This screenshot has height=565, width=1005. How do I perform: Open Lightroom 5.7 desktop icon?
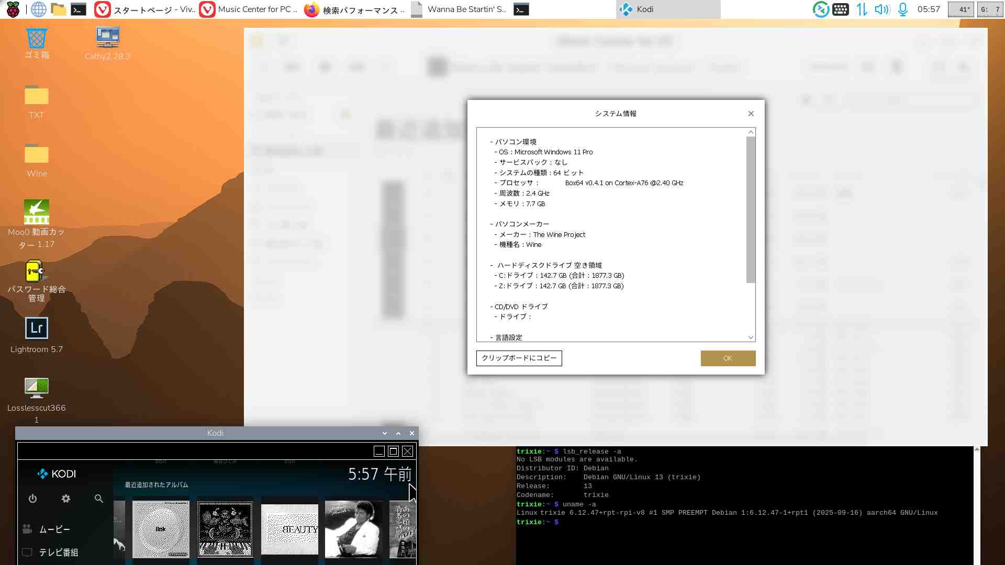pos(37,329)
